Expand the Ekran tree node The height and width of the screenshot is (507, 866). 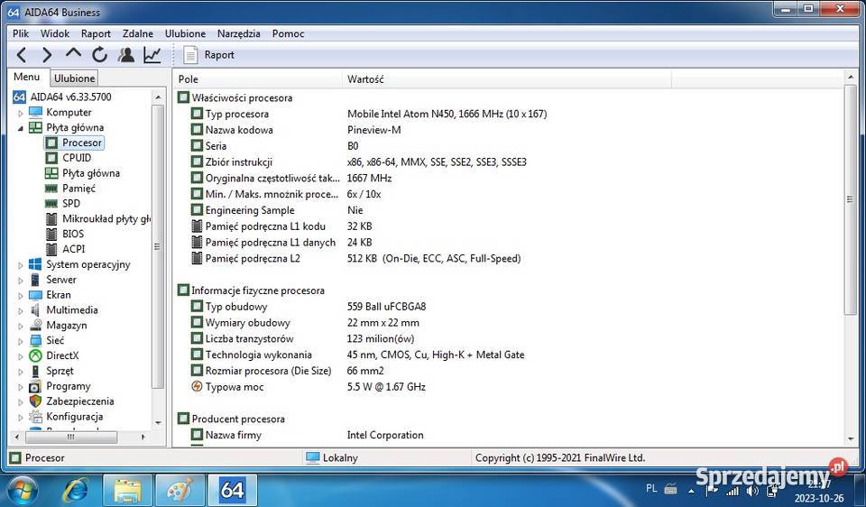(21, 296)
